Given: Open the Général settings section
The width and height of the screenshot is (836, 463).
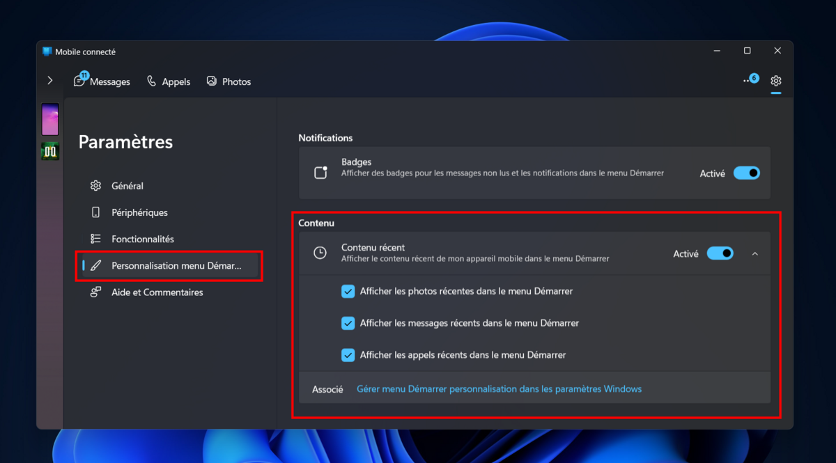Looking at the screenshot, I should [x=169, y=186].
